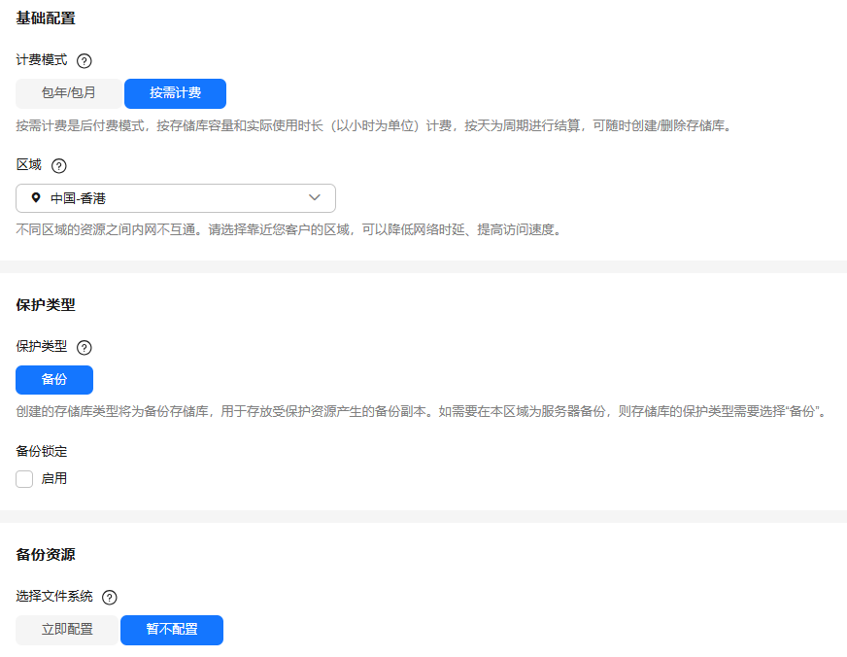This screenshot has height=657, width=847.
Task: Click the description starting 按需计费是后付费模式
Action: [376, 126]
